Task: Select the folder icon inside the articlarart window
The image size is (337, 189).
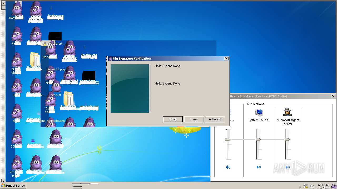Action: click(68, 99)
